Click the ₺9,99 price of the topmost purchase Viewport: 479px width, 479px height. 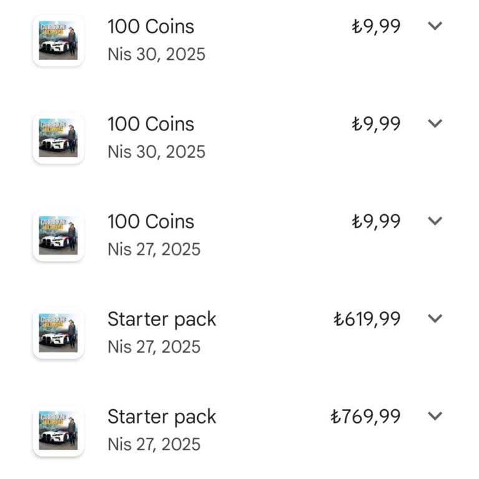point(376,27)
